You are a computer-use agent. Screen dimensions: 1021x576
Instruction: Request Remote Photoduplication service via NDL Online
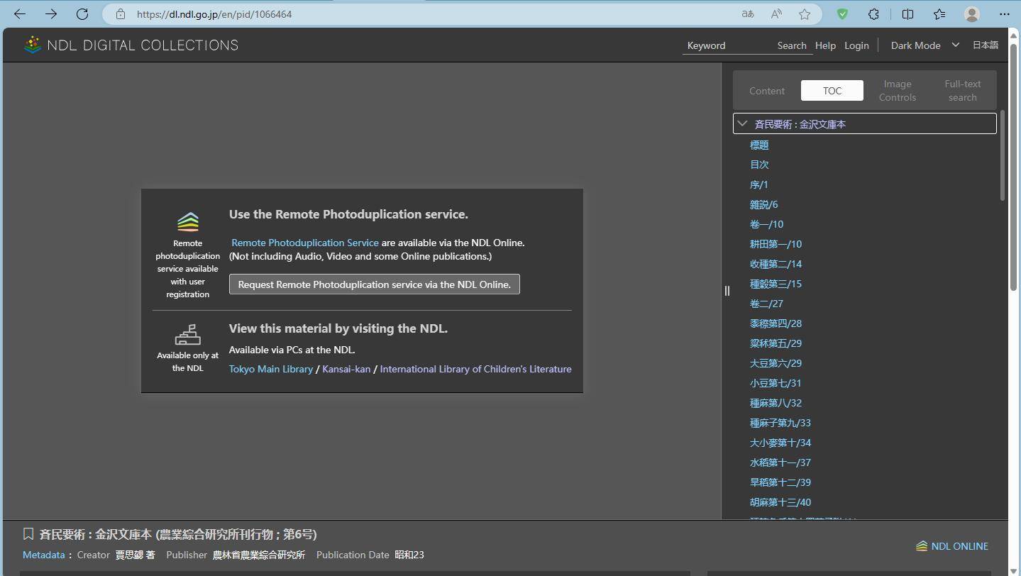(374, 284)
